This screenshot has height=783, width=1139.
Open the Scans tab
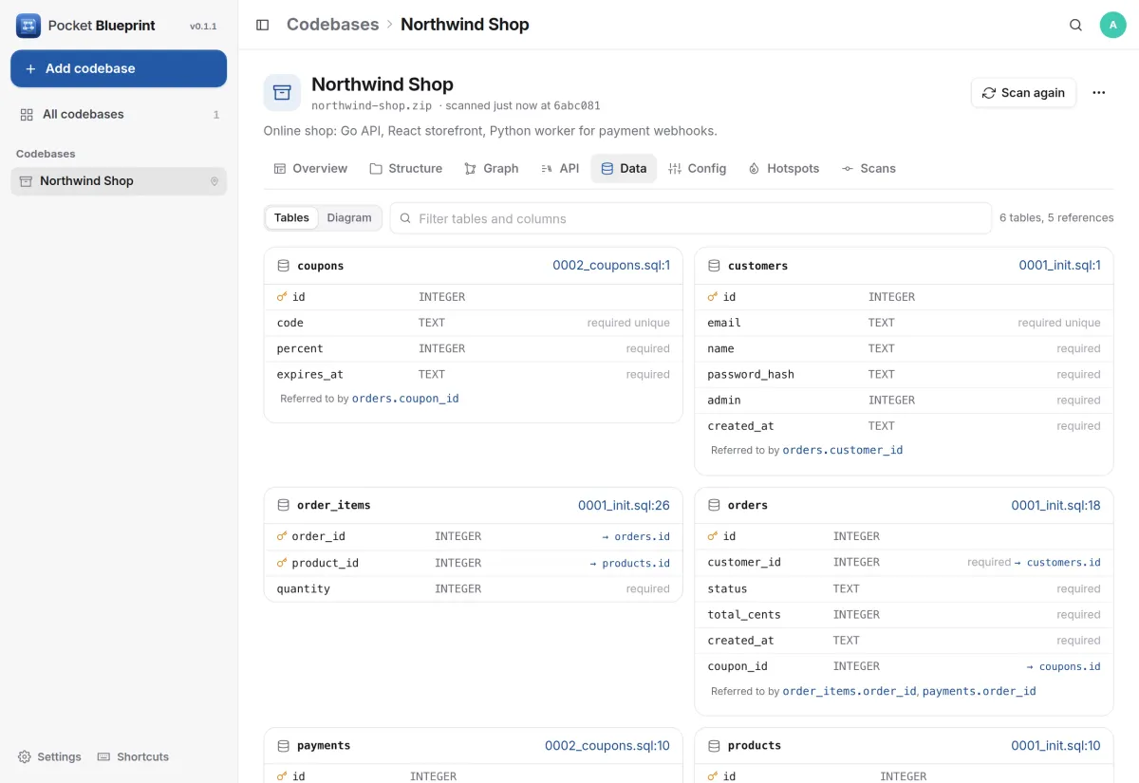point(868,168)
